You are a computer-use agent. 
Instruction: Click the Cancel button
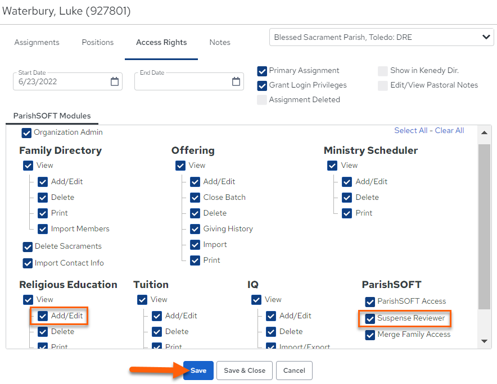pyautogui.click(x=294, y=371)
